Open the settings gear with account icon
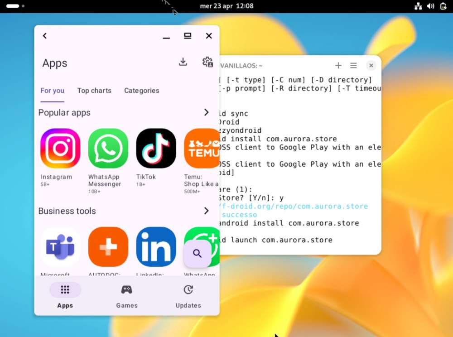This screenshot has height=337, width=453. pos(207,62)
